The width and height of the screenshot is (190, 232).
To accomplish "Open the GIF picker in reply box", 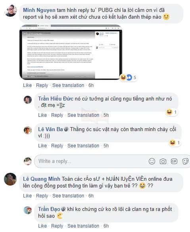I will point(174,161).
